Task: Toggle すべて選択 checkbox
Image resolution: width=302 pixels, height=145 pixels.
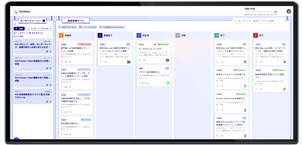Action: (14, 36)
